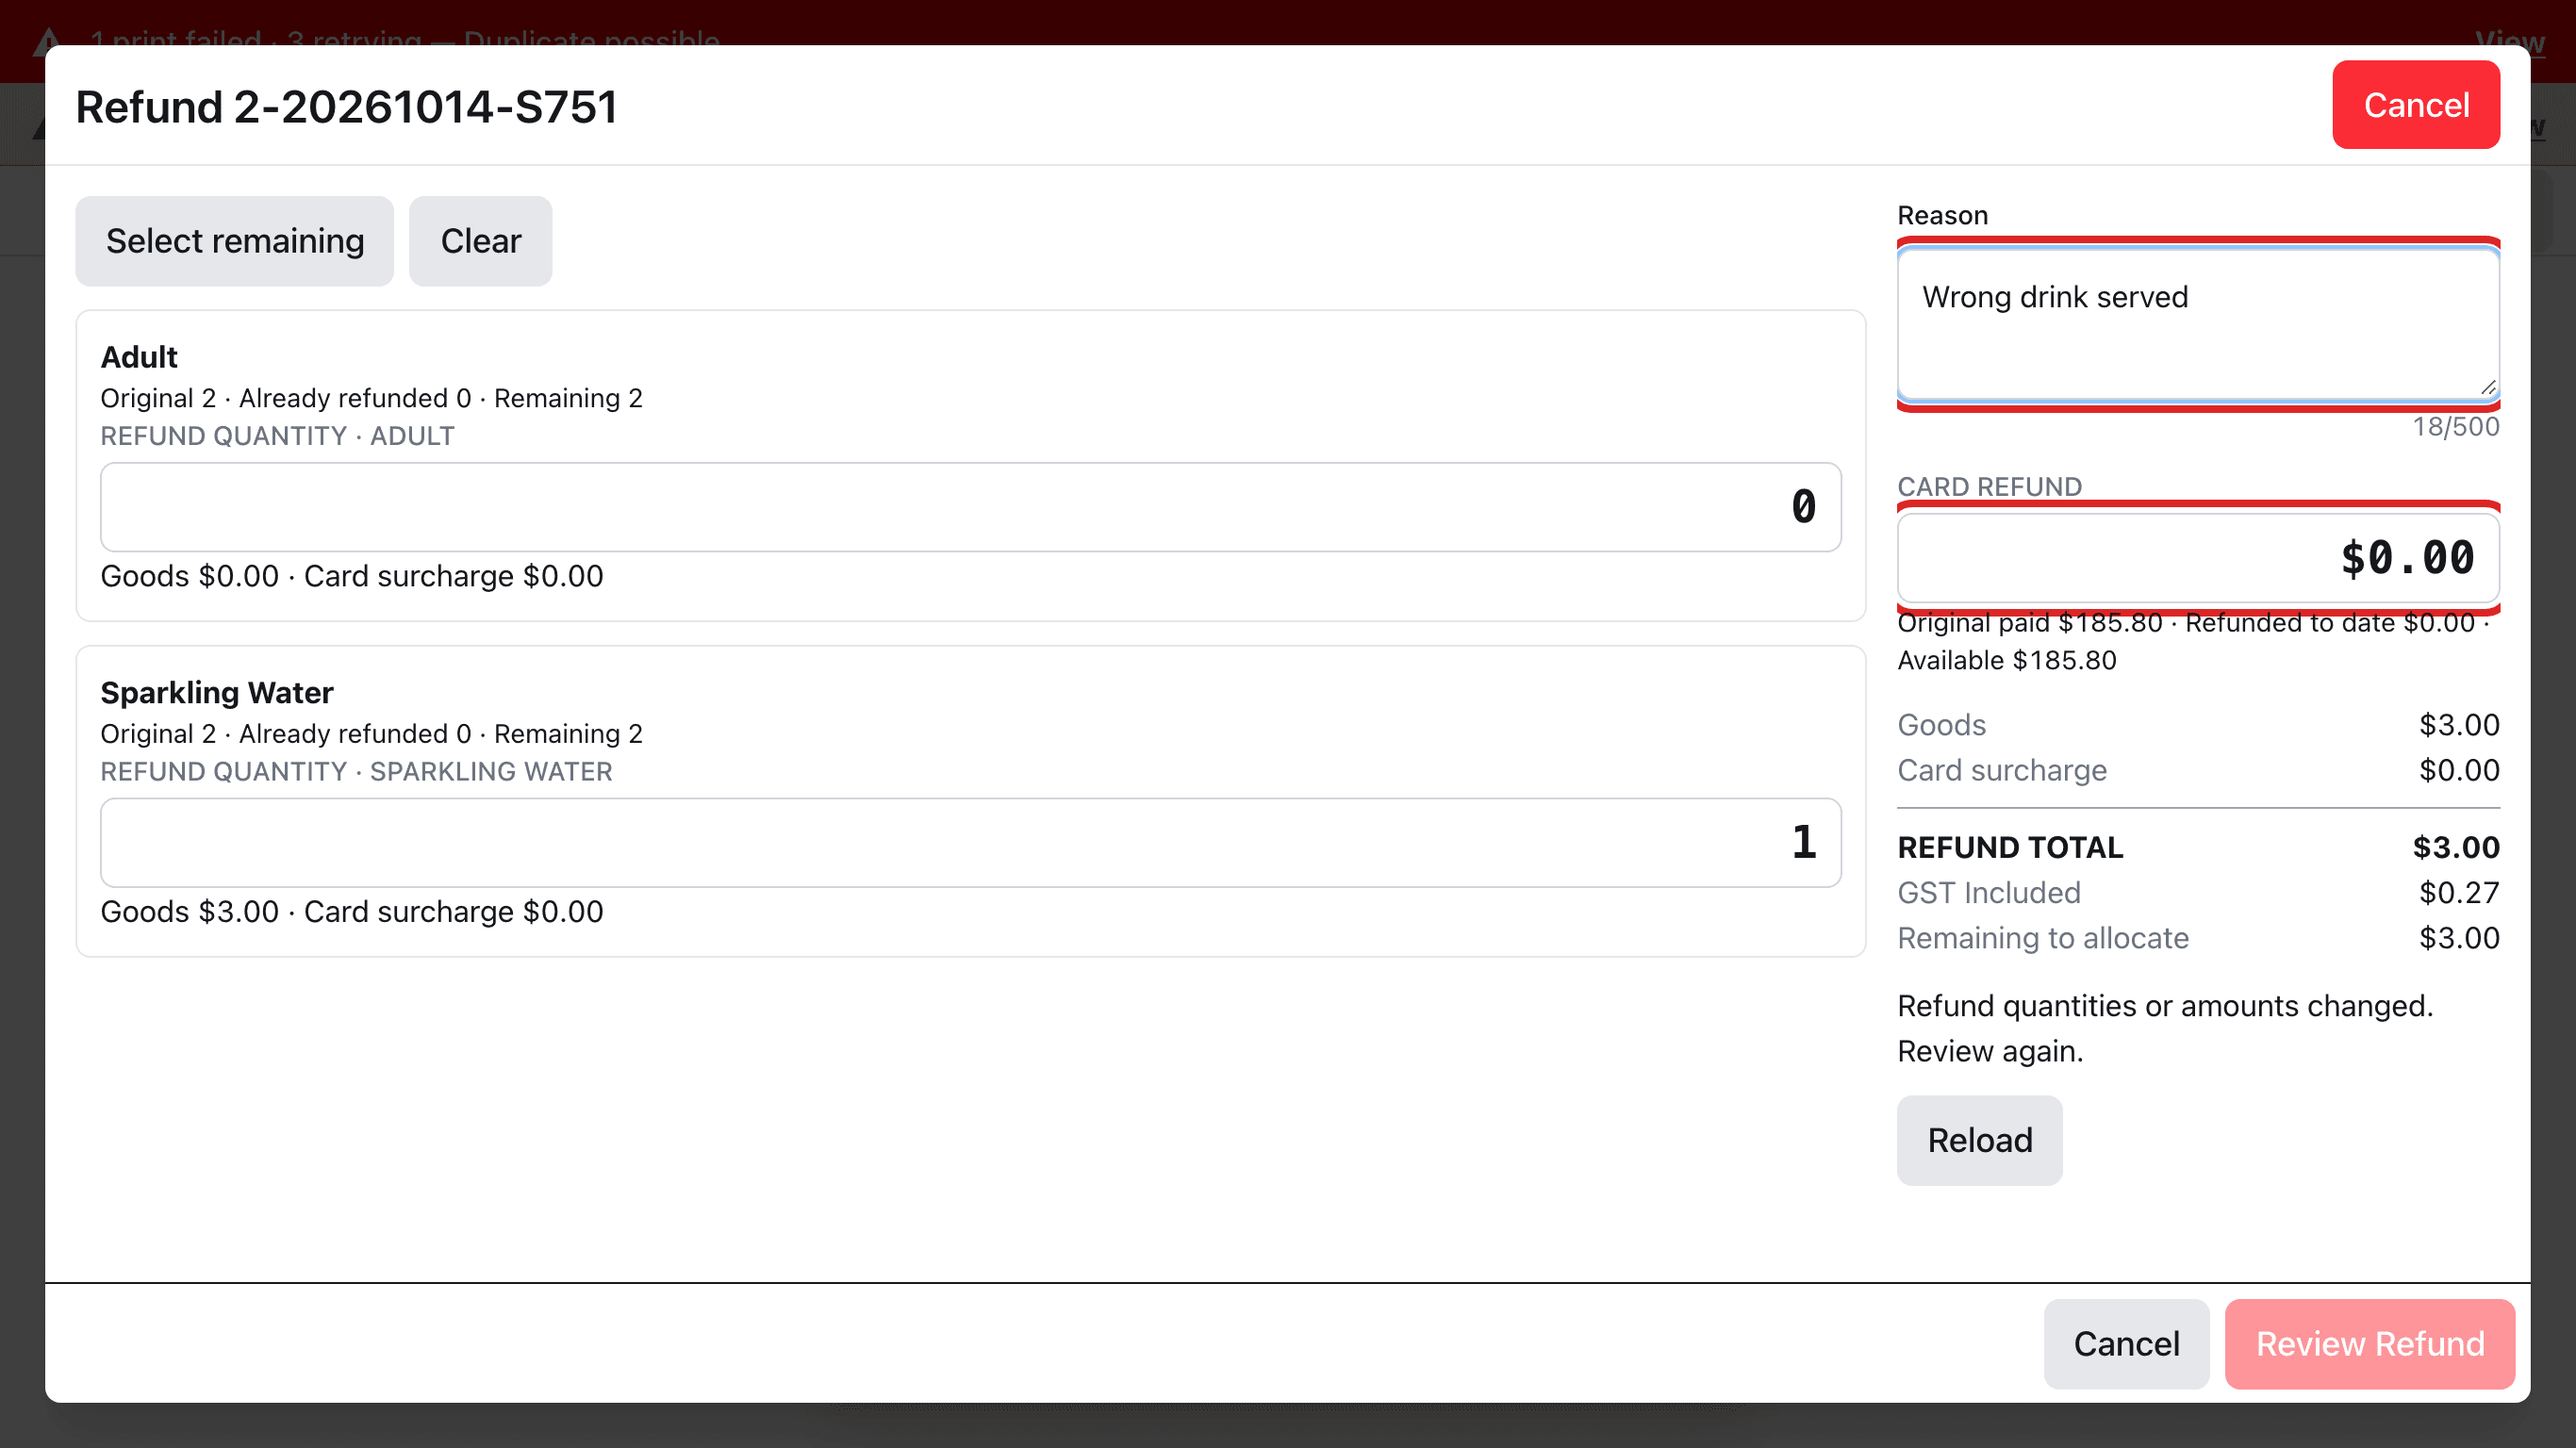Click the '18/500' character counter
This screenshot has width=2576, height=1448.
[x=2456, y=427]
